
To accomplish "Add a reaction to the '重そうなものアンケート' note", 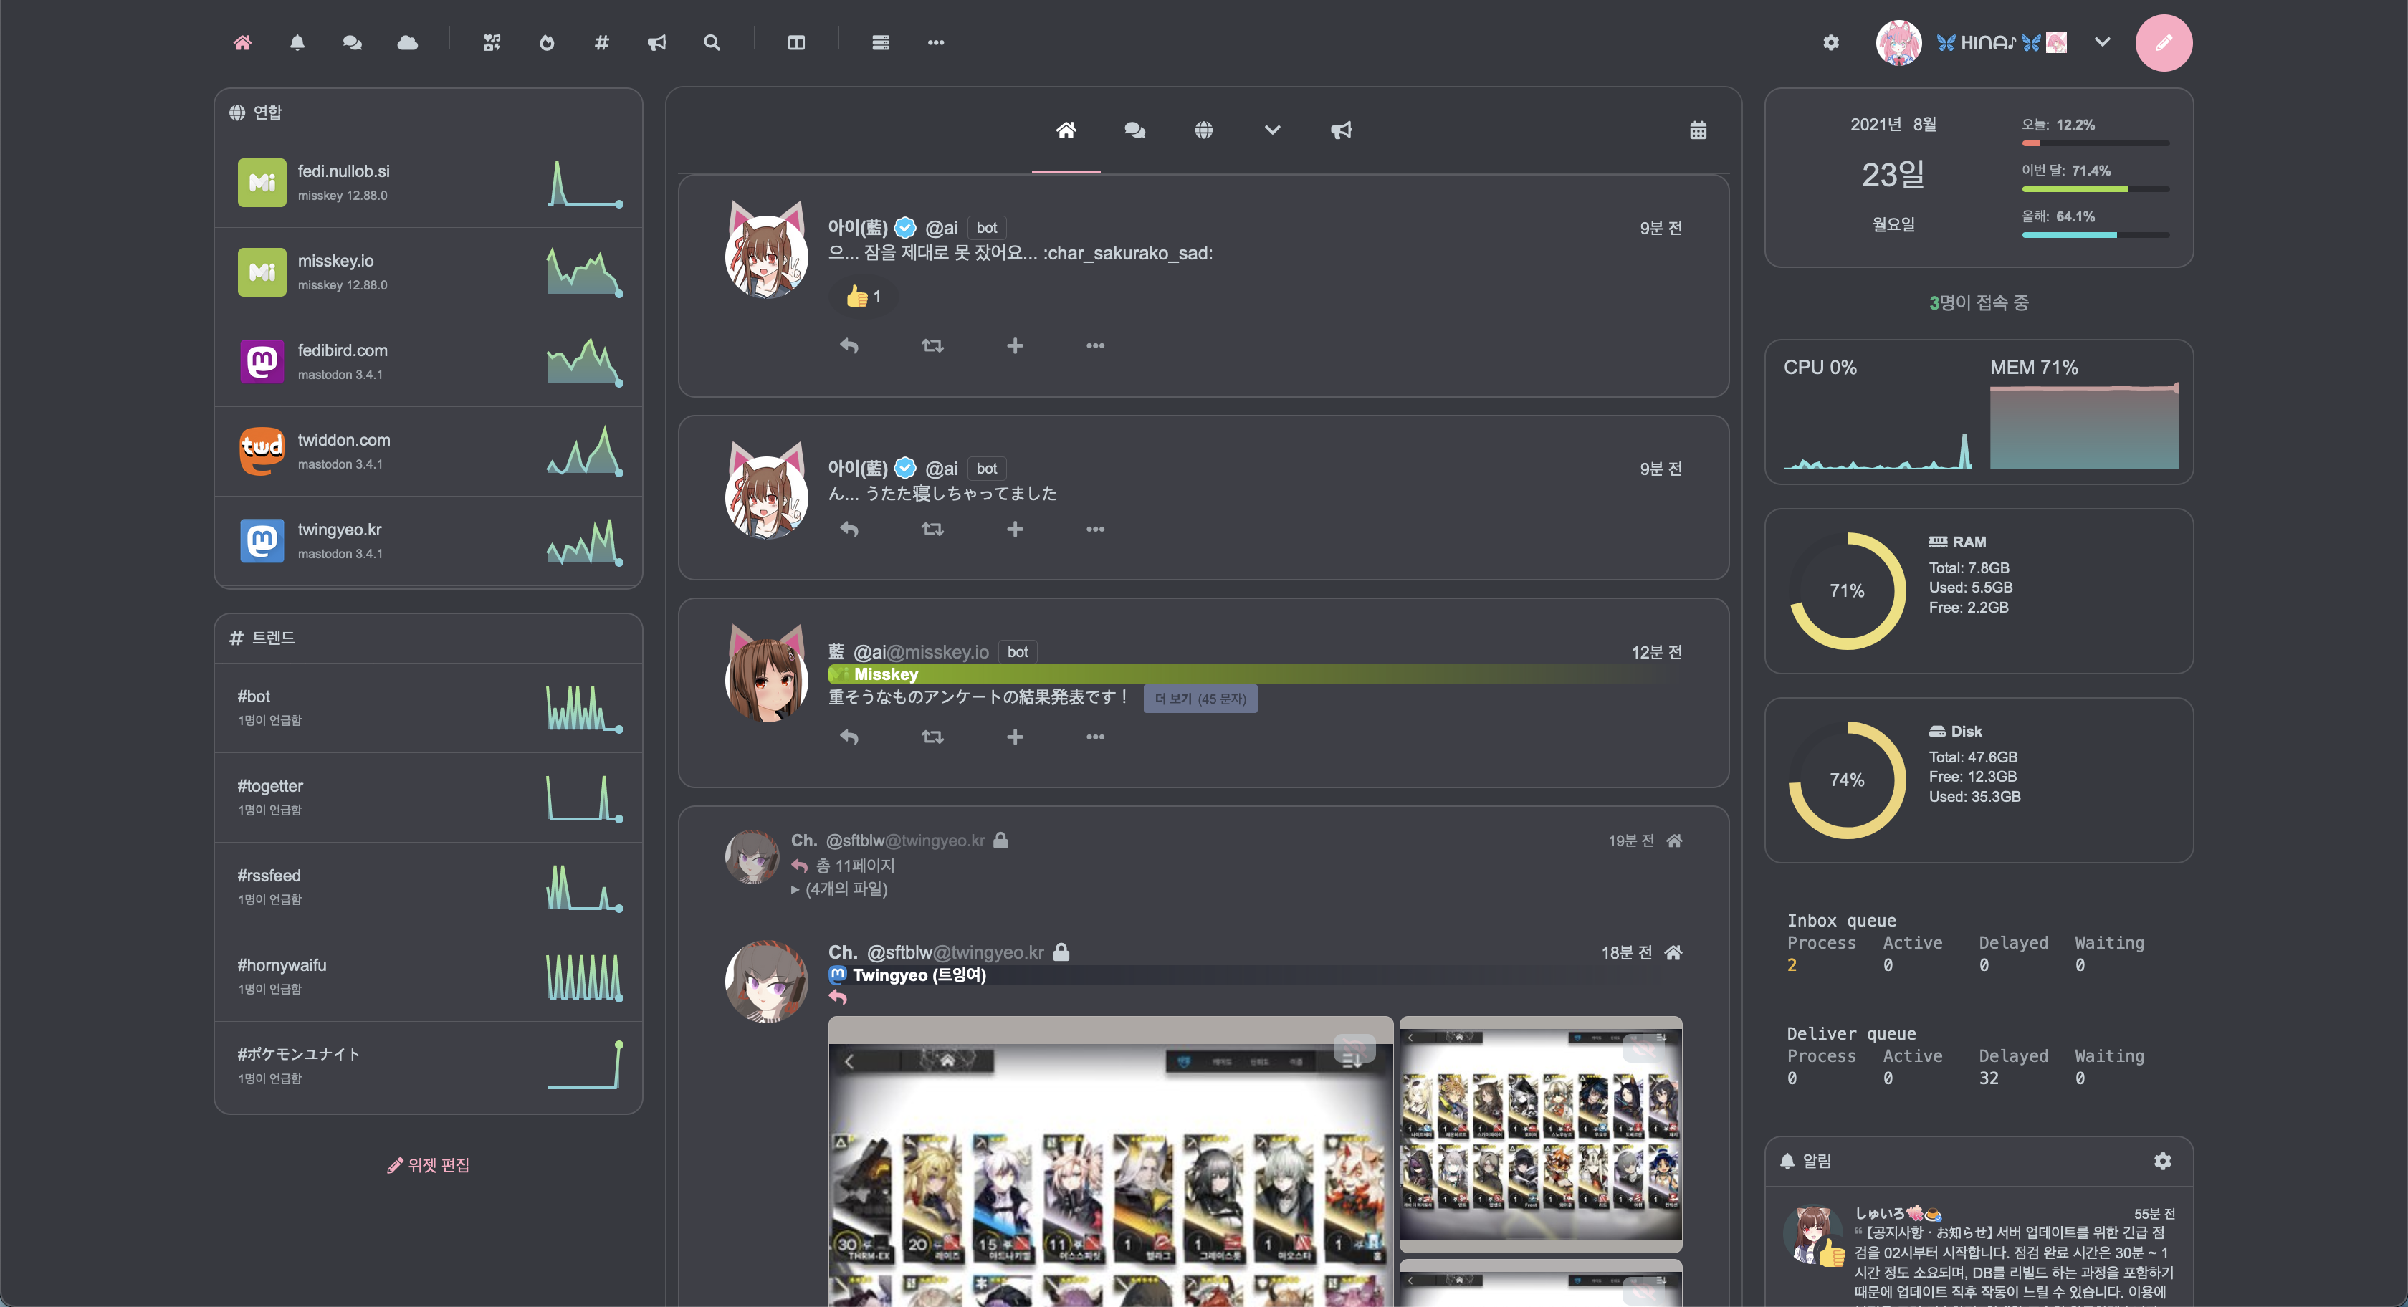I will 1014,737.
